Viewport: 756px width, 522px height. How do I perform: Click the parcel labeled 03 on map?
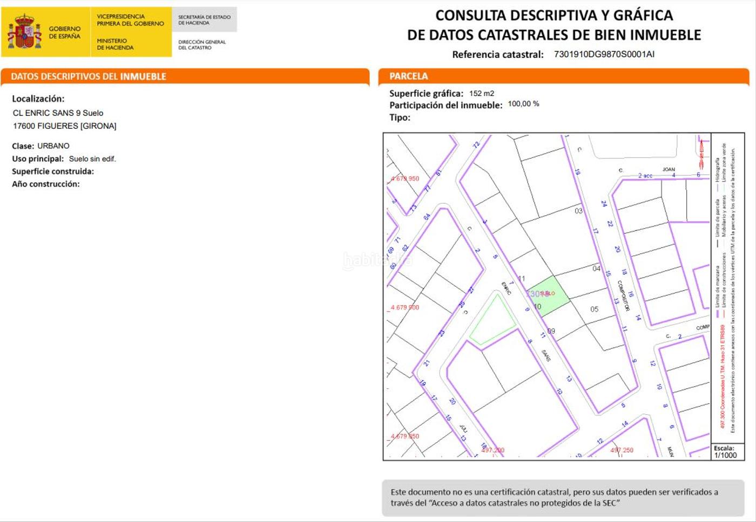tap(578, 211)
